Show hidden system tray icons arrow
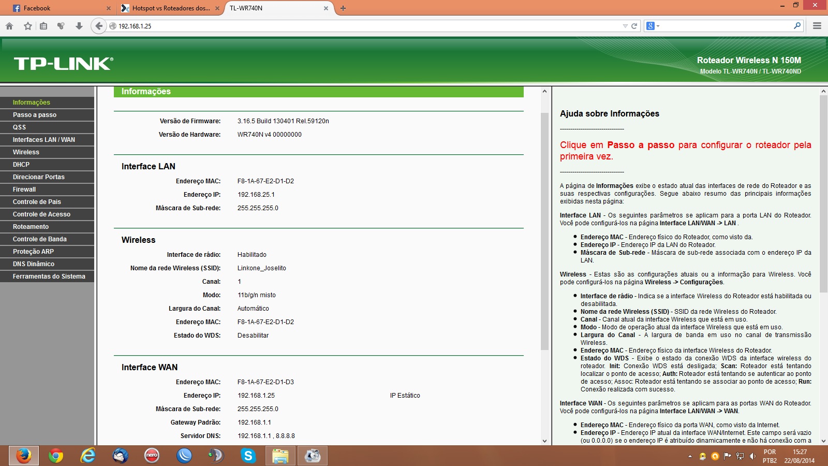This screenshot has height=466, width=828. [690, 456]
